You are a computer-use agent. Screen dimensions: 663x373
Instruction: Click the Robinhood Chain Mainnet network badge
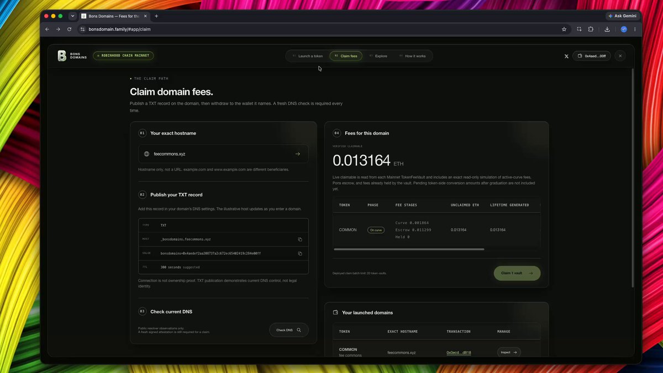tap(123, 56)
